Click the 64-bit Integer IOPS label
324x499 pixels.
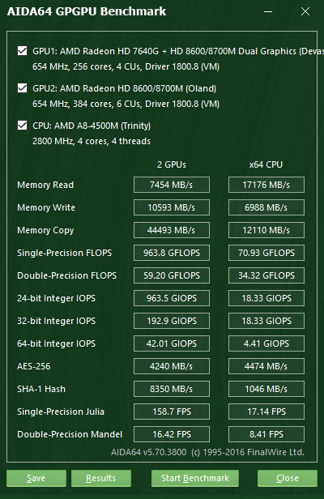[57, 343]
